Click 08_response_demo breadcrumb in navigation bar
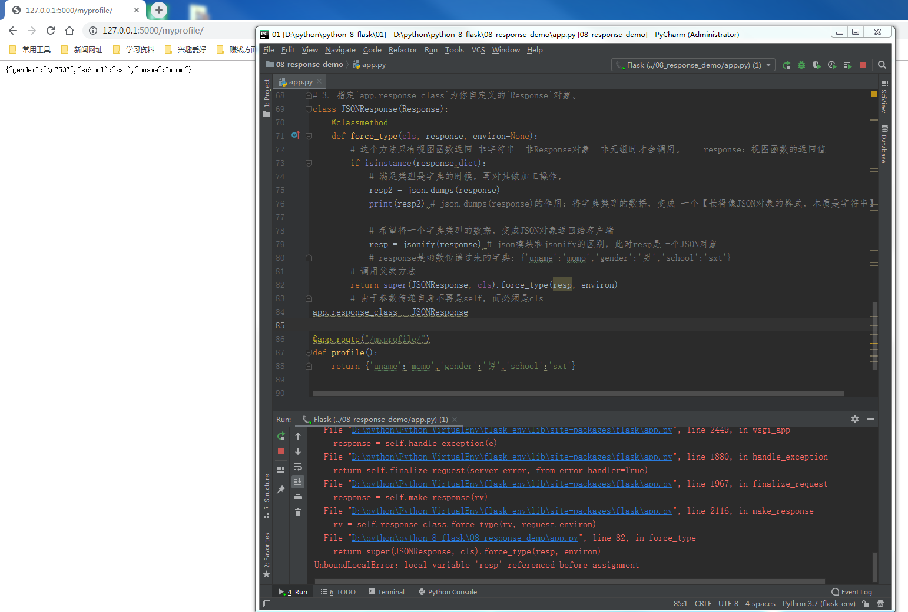 304,65
